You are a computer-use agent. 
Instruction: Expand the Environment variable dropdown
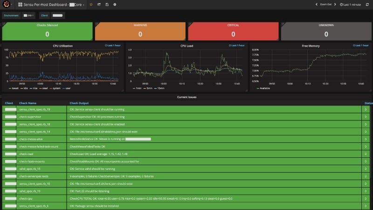point(28,15)
